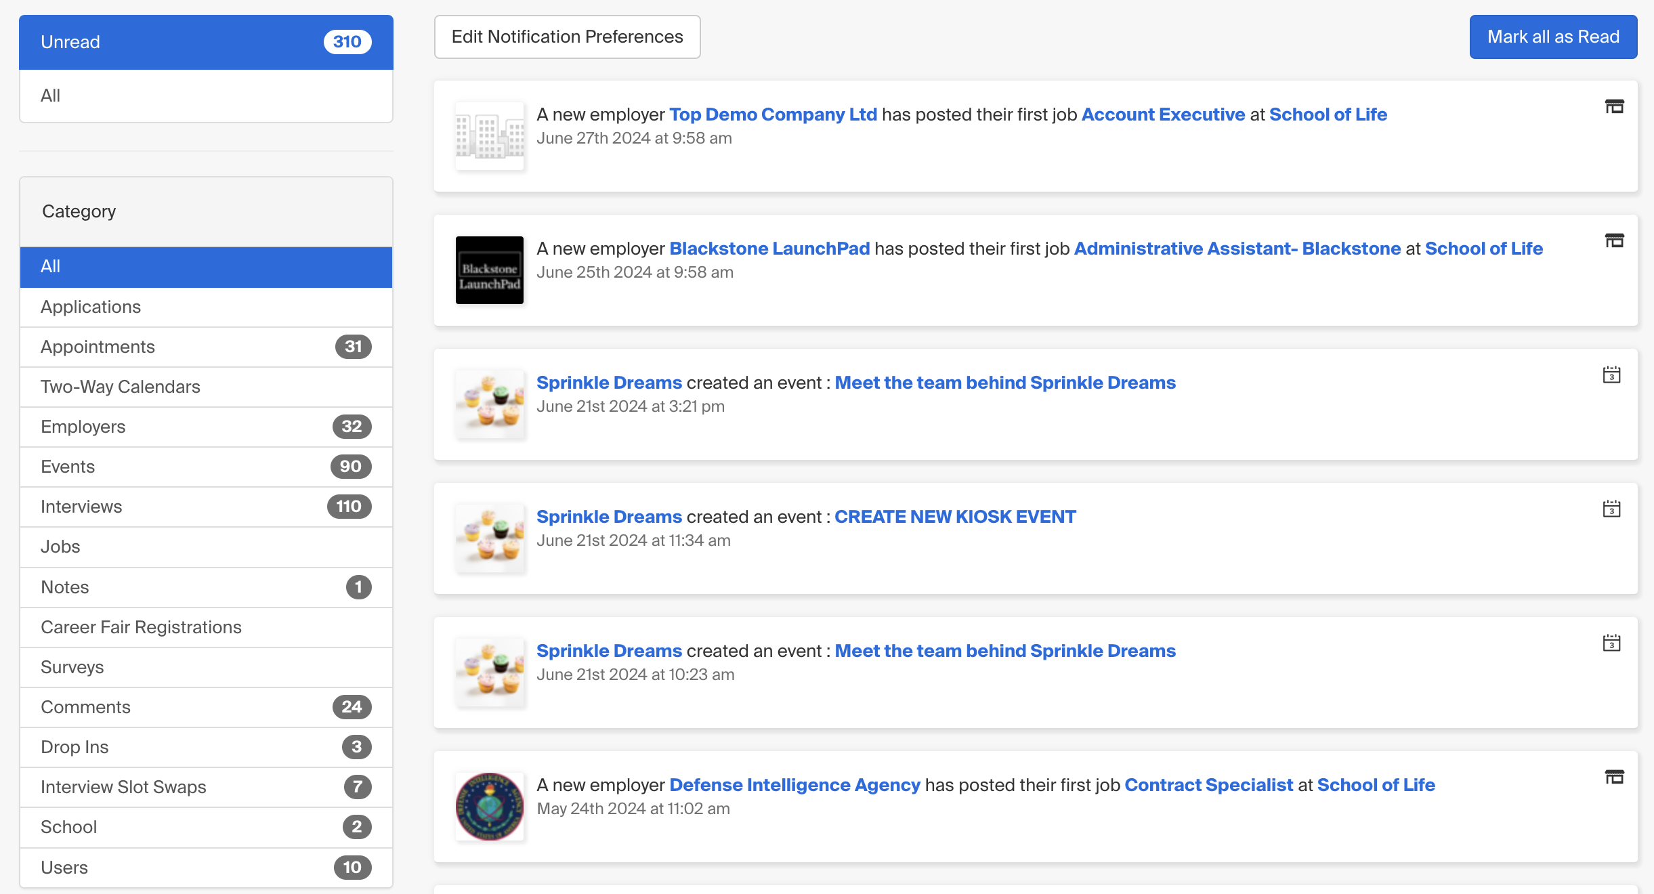Image resolution: width=1654 pixels, height=894 pixels.
Task: Open the Sprinkle Dreams logo on the 10:23 am notification
Action: click(490, 673)
